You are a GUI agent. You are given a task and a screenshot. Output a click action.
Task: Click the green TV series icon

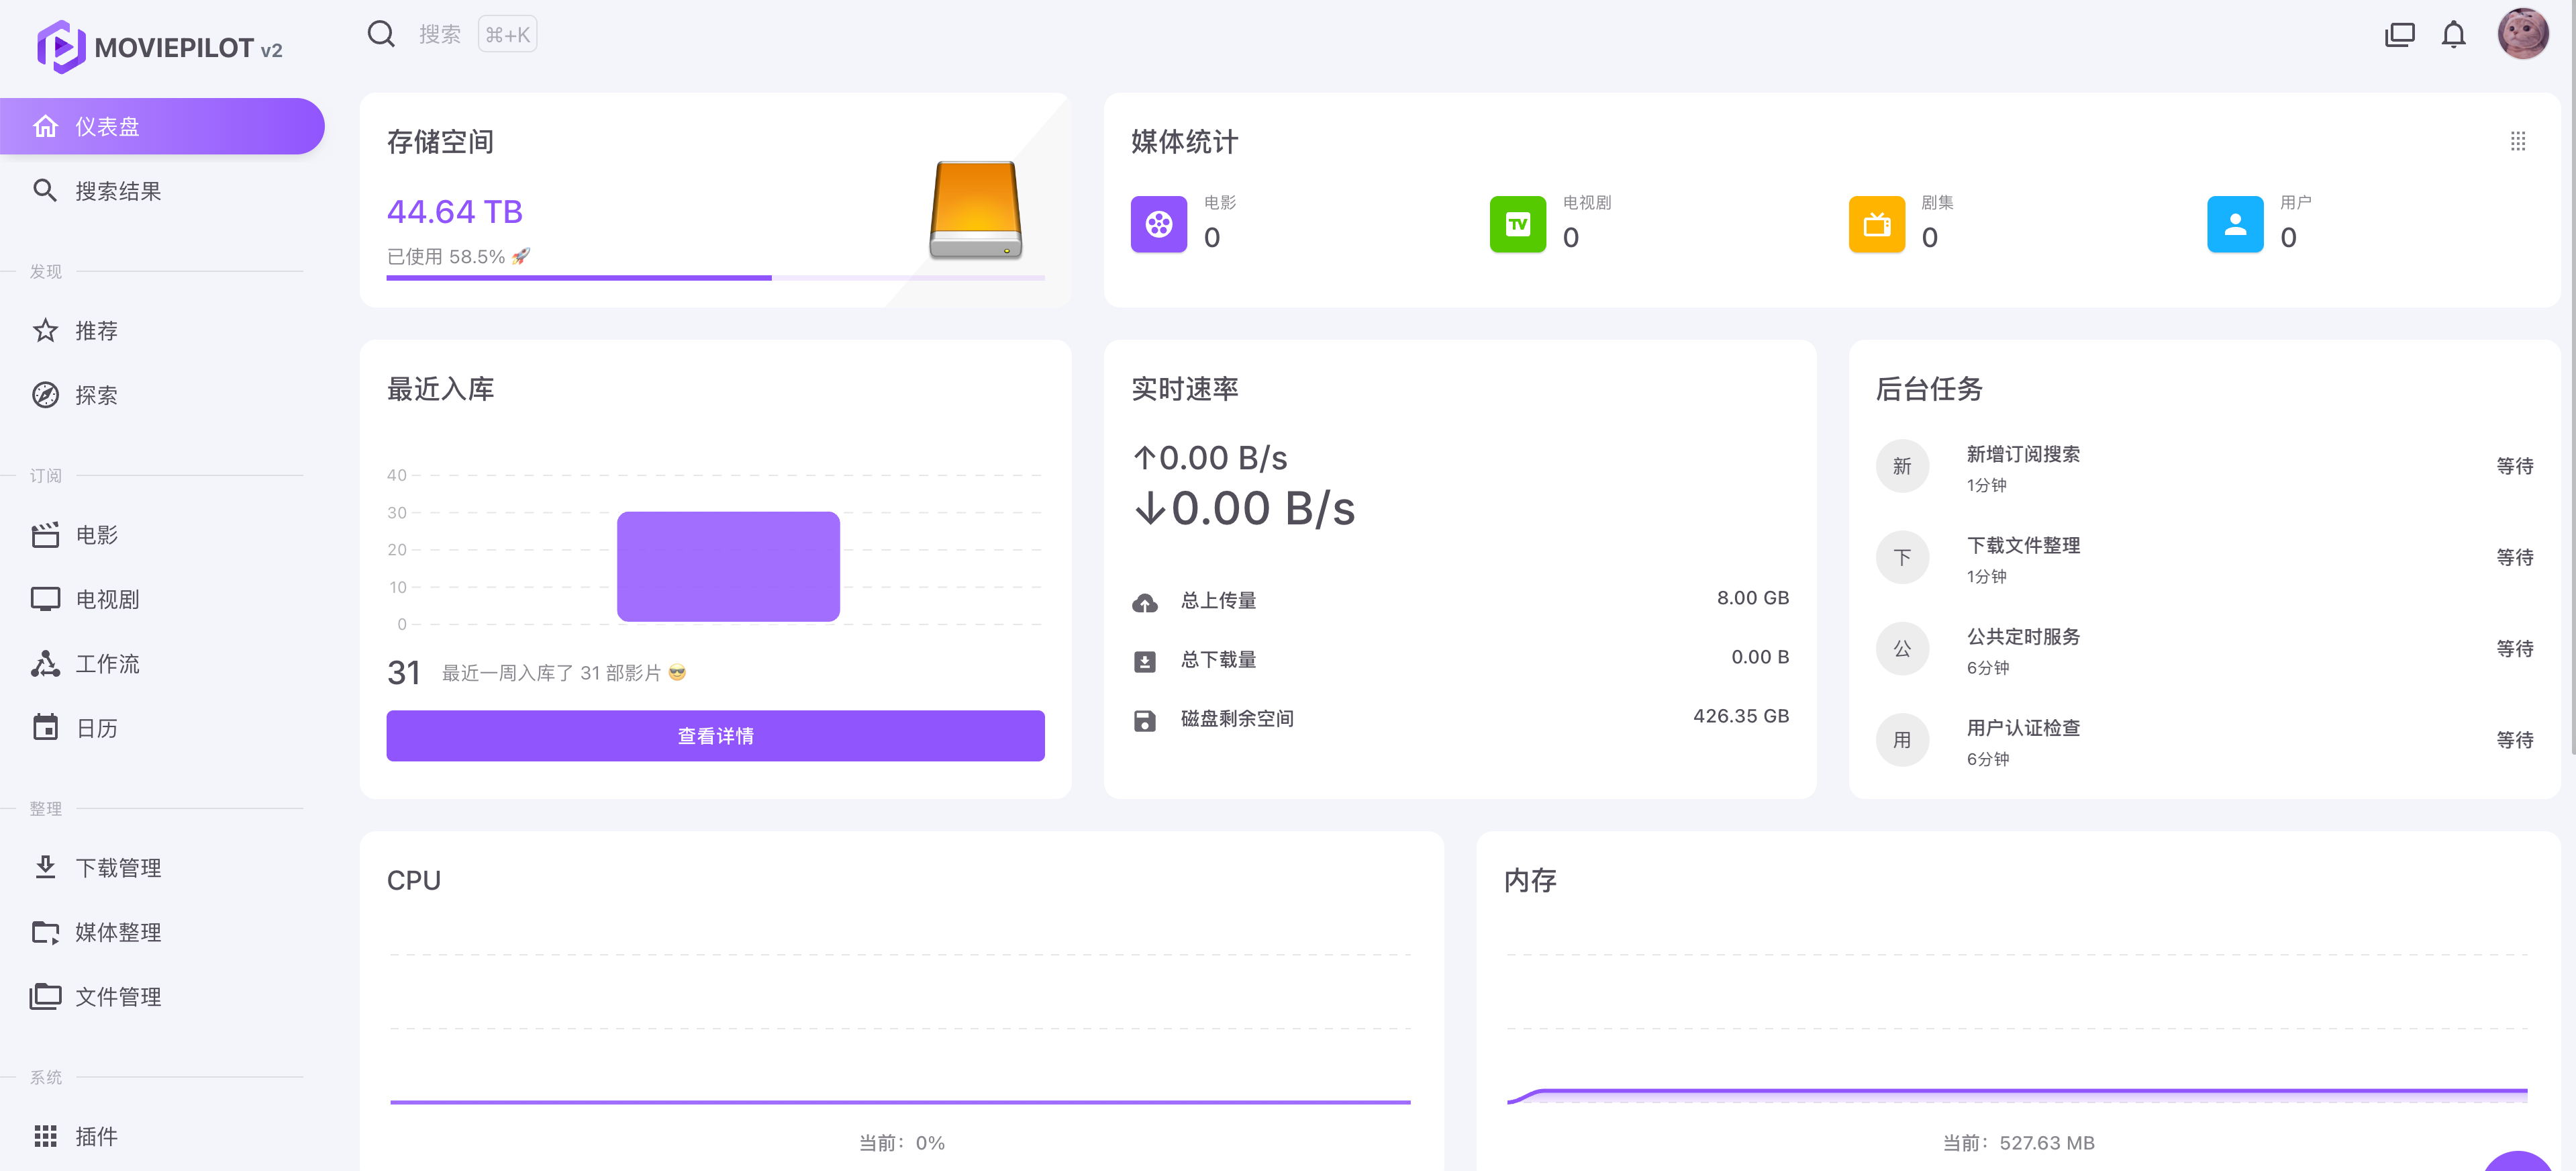pyautogui.click(x=1517, y=224)
